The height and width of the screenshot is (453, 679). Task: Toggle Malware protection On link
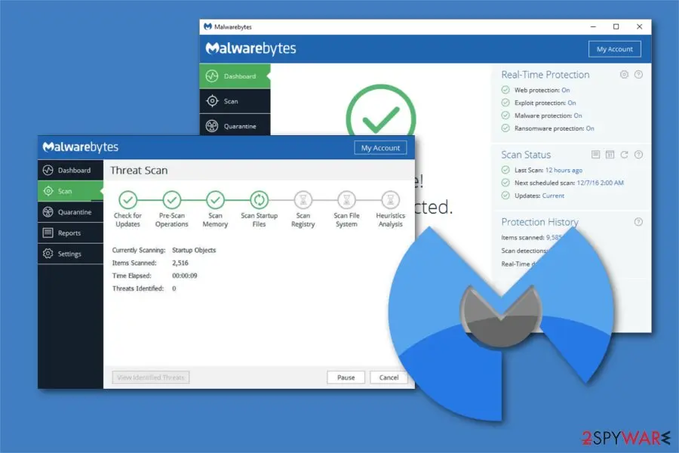click(578, 116)
